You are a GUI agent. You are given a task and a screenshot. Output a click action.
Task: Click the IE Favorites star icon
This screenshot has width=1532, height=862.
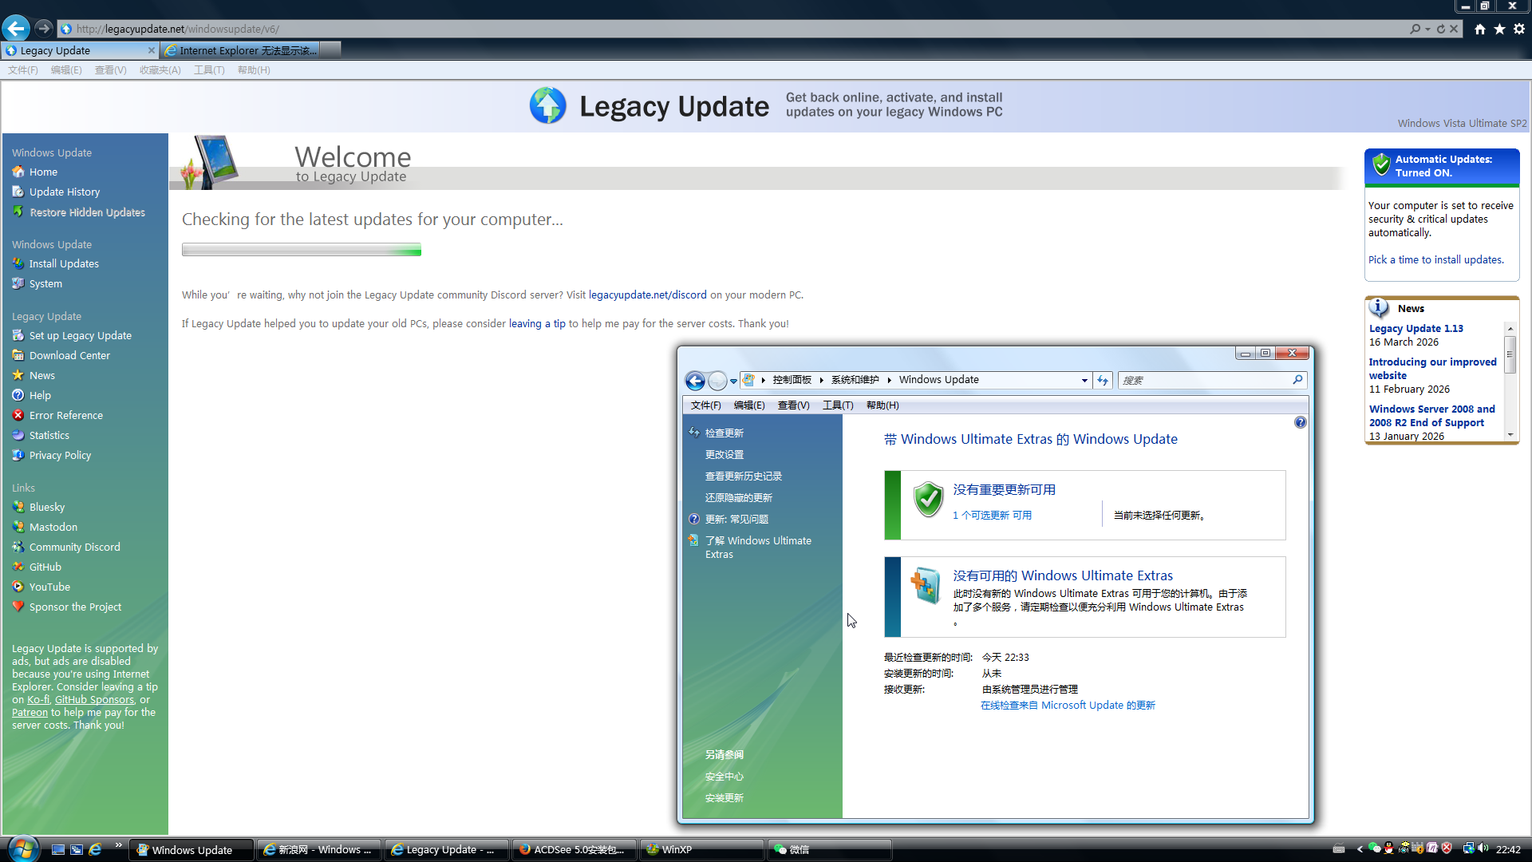tap(1499, 29)
